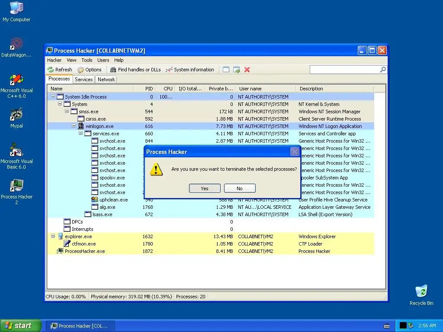
Task: Open the DataWagon desktop shortcut
Action: [x=16, y=47]
